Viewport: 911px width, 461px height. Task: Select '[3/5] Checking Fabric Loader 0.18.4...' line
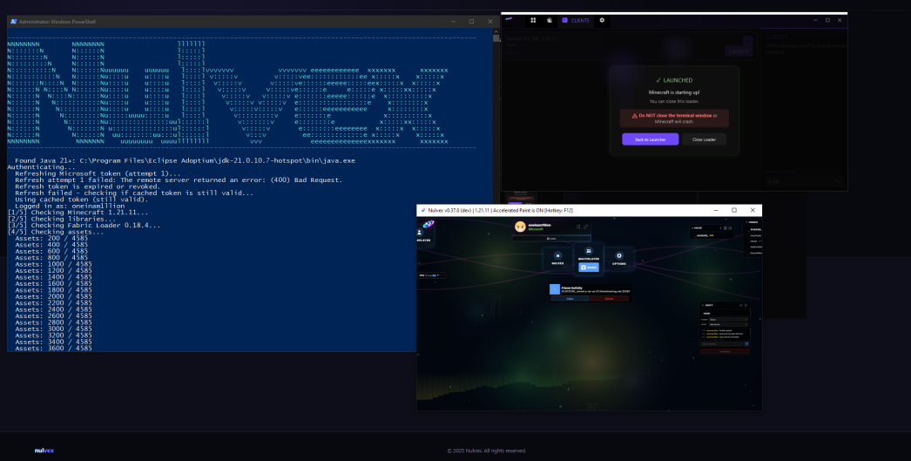pos(84,226)
